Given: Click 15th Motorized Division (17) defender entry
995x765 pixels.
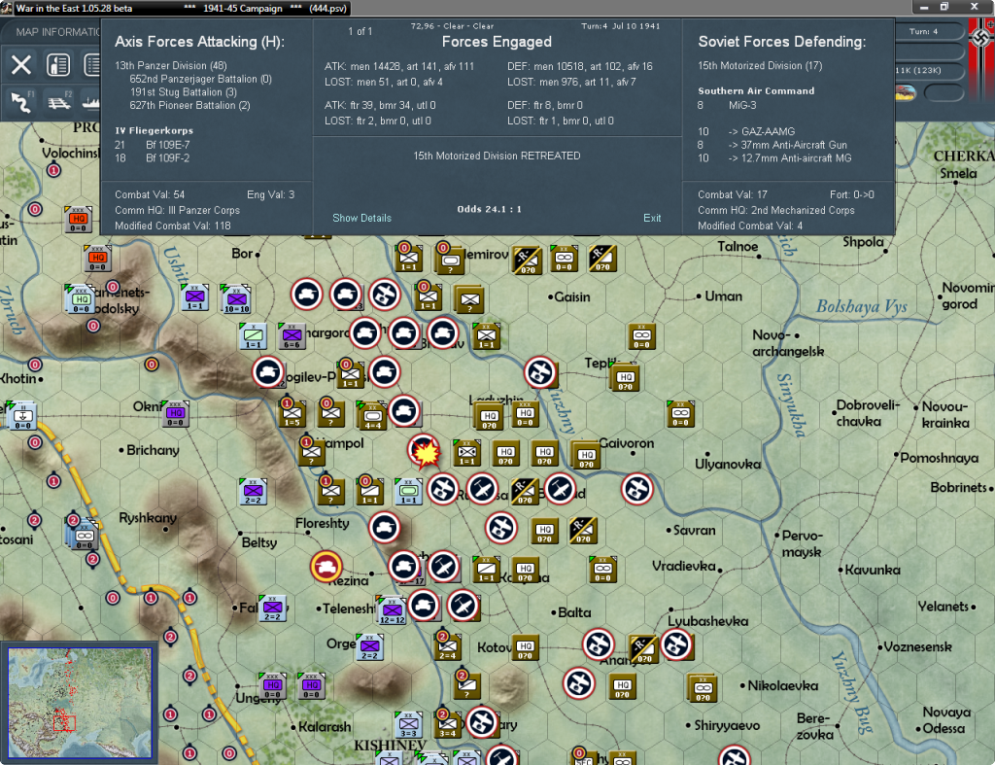Looking at the screenshot, I should tap(760, 65).
